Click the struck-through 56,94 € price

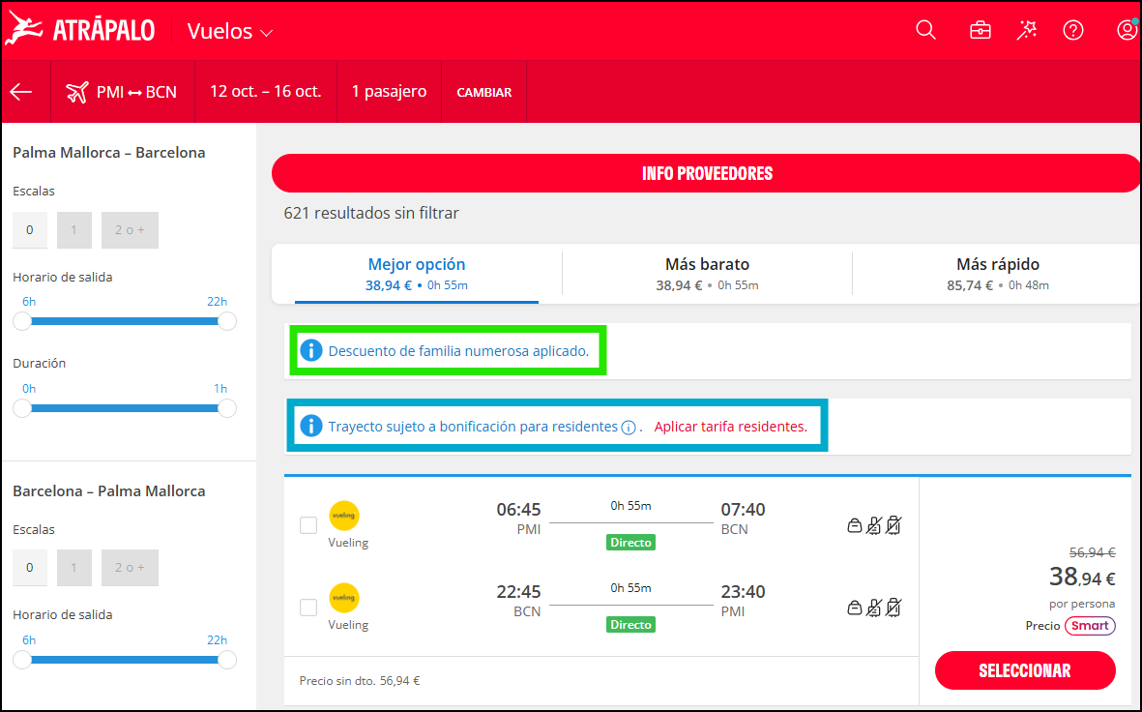[x=1092, y=552]
